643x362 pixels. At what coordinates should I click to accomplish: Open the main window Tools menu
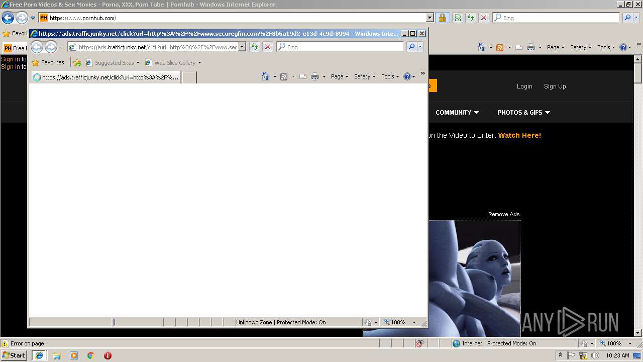606,47
